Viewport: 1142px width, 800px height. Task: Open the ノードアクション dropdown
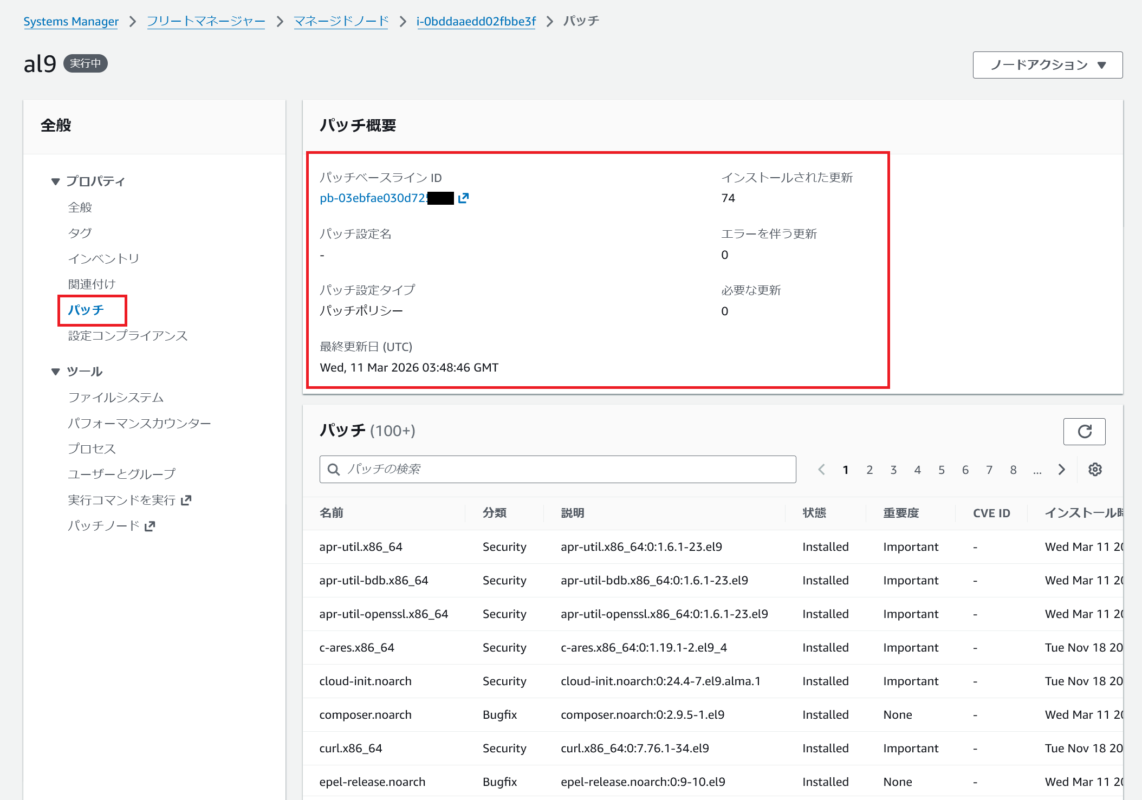1047,65
